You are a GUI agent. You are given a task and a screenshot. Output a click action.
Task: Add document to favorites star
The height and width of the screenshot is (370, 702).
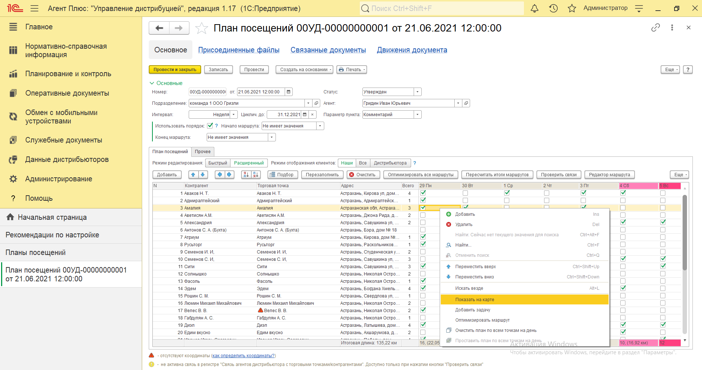click(x=202, y=28)
